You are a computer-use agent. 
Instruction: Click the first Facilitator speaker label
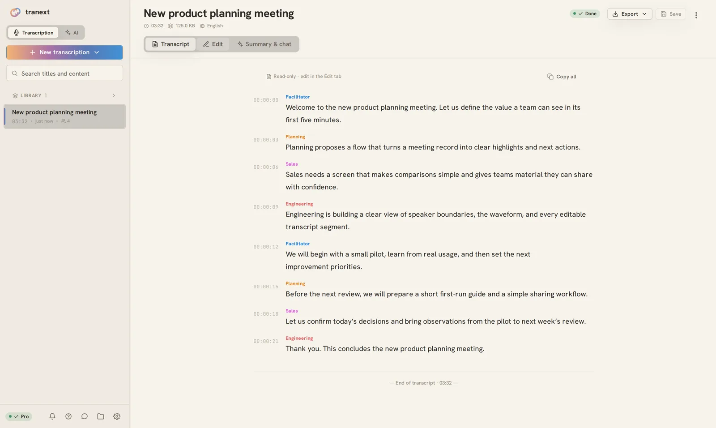pyautogui.click(x=298, y=97)
